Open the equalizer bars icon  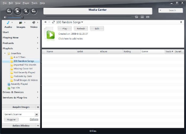[148, 17]
